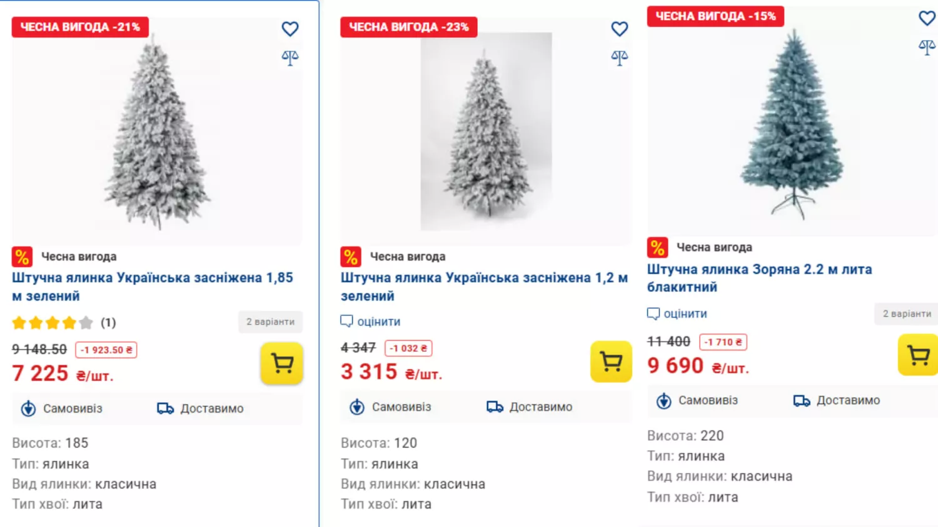The width and height of the screenshot is (938, 527).
Task: Rate the Зоряна tree via оцінити
Action: click(x=677, y=314)
